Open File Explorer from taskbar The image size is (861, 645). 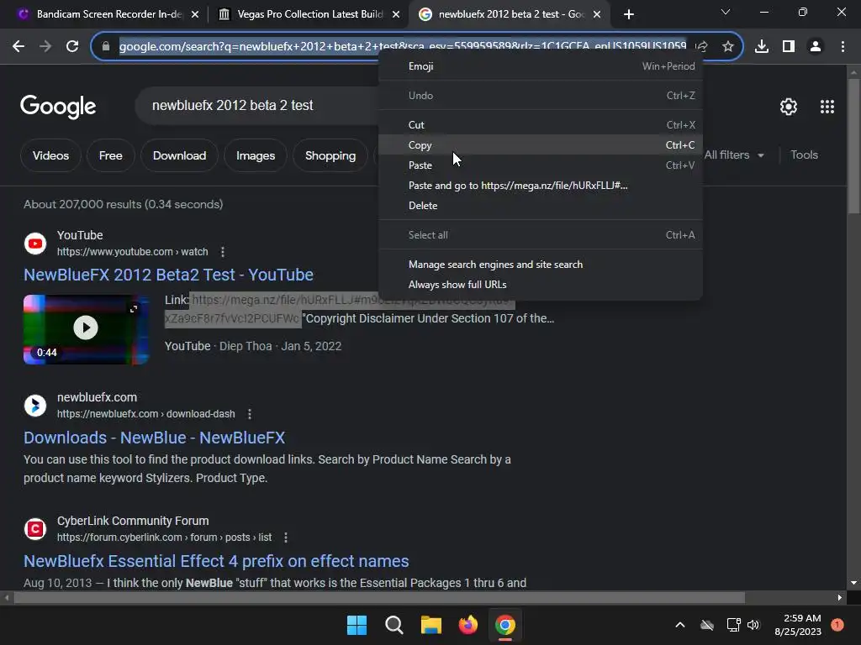[431, 625]
